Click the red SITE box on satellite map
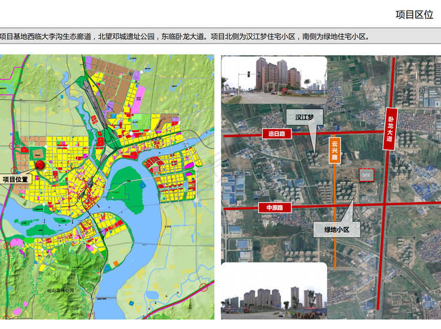 tap(366, 175)
